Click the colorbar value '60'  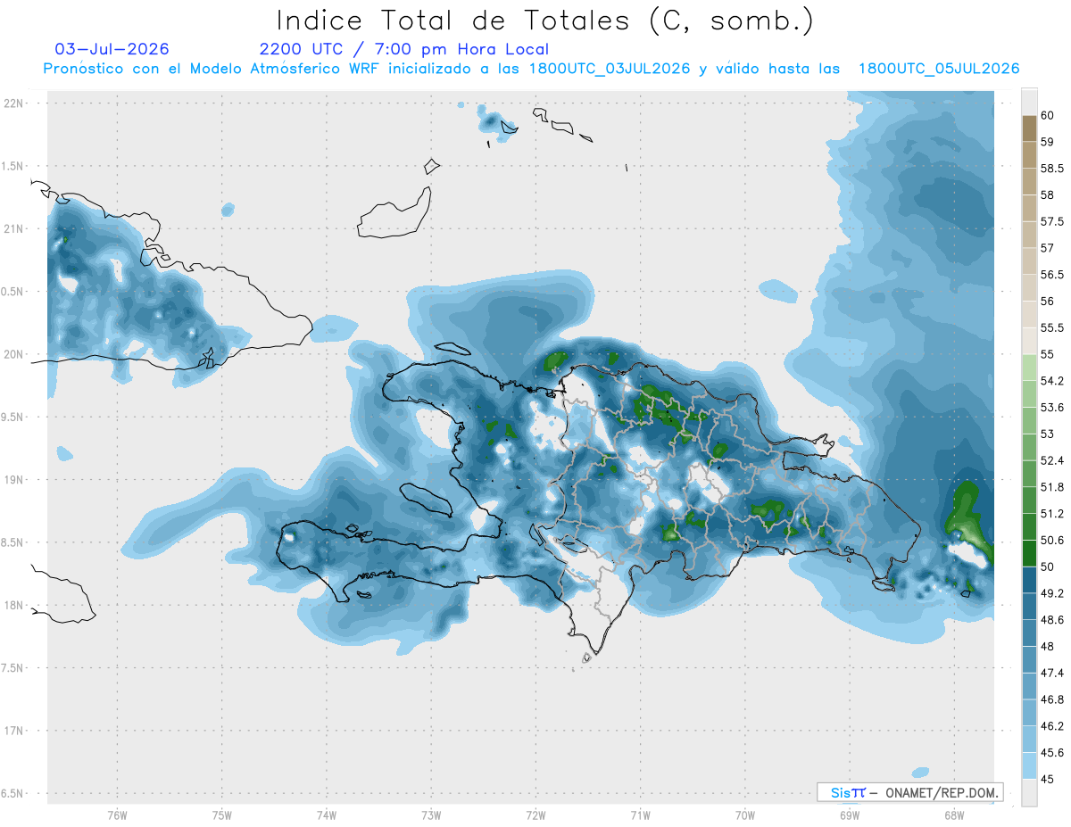1048,115
